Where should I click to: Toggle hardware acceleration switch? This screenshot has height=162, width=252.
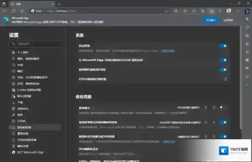click(x=223, y=69)
